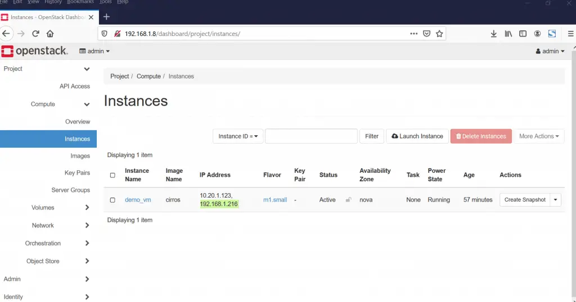Image resolution: width=576 pixels, height=302 pixels.
Task: Collapse the Compute sidebar section
Action: 87,104
